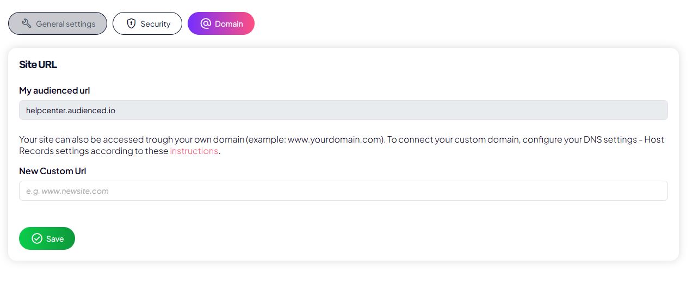Screen dimensions: 693x295
Task: Switch to the General settings tab
Action: [x=58, y=23]
